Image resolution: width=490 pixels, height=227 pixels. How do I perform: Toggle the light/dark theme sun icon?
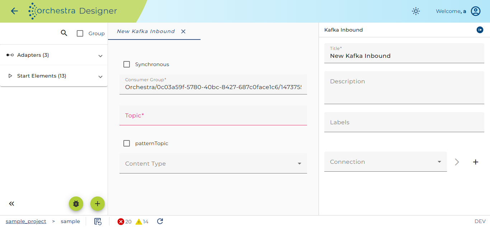[416, 11]
